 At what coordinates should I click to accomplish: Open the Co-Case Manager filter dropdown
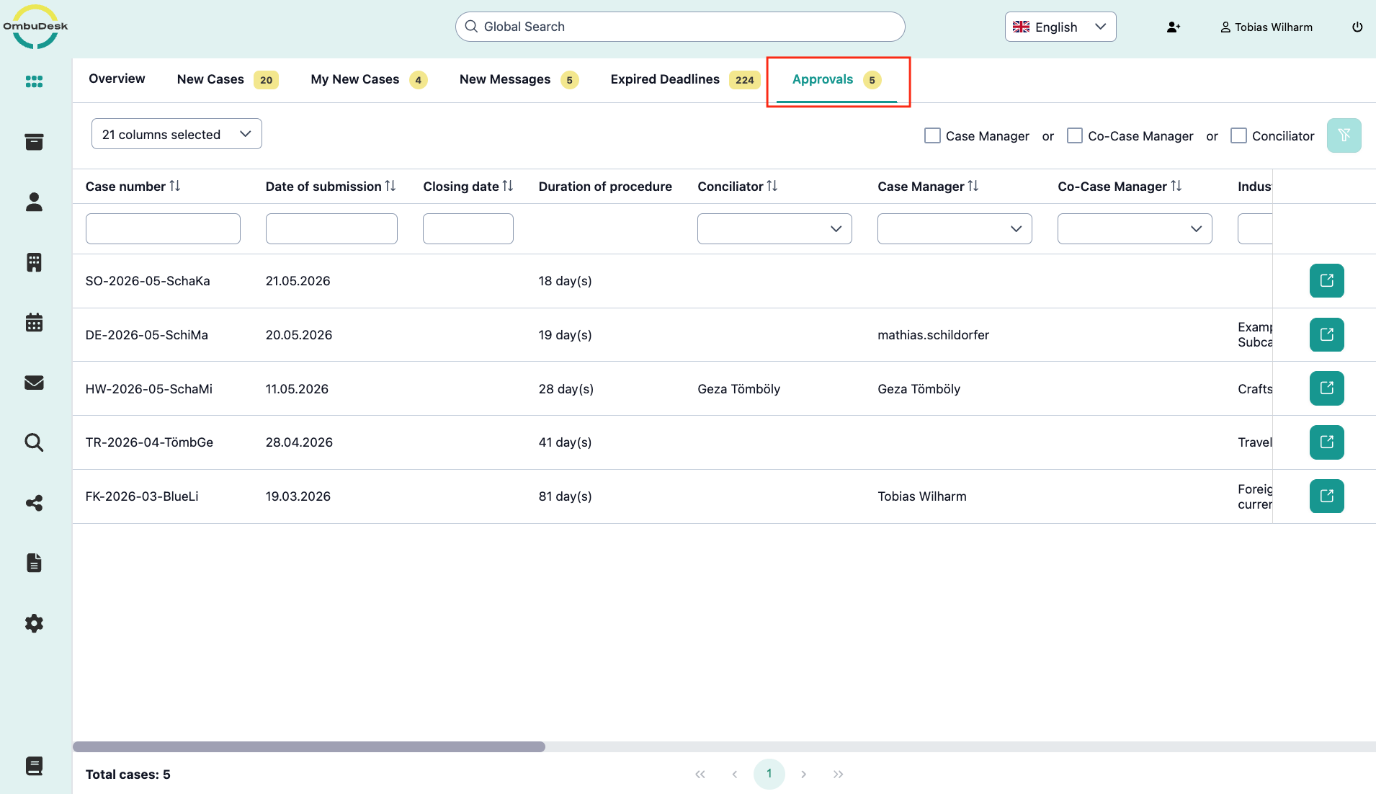coord(1135,228)
